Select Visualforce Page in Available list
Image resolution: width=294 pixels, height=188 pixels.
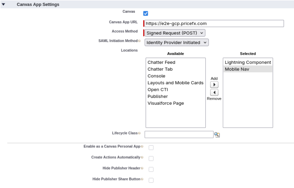point(166,103)
